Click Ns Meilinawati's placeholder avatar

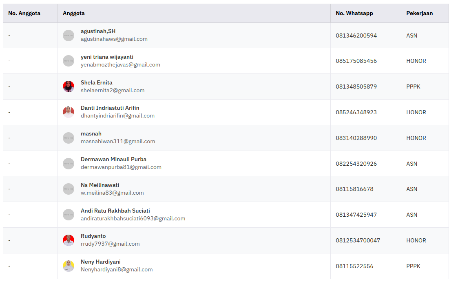tap(69, 189)
